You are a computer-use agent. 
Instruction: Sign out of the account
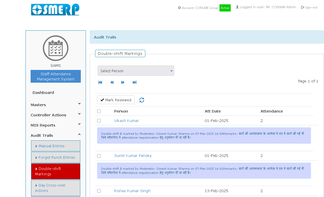coord(309,7)
